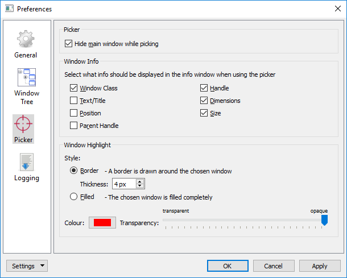Open the General preferences gear icon

26,39
